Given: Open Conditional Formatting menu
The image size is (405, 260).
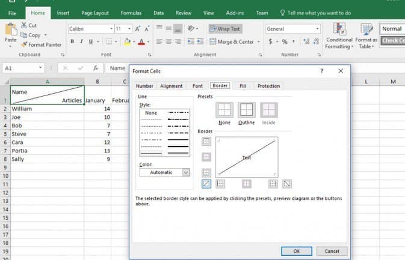Looking at the screenshot, I should coord(339,36).
